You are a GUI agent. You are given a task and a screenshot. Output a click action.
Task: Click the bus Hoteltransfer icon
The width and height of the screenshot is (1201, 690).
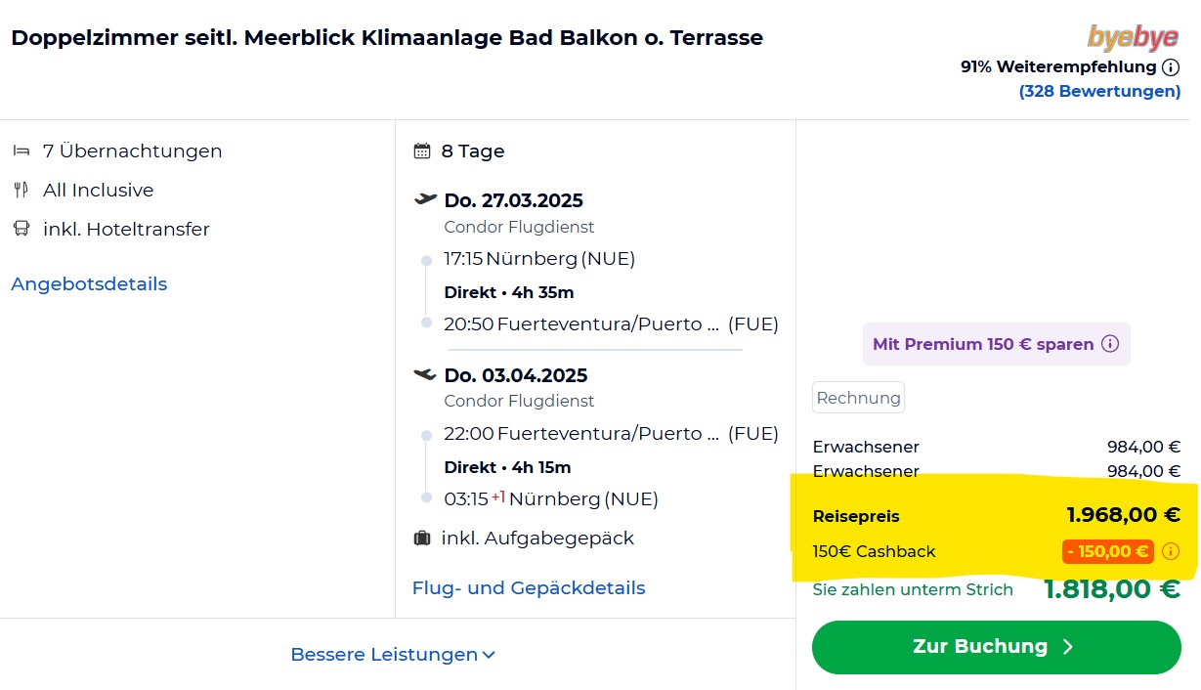21,230
